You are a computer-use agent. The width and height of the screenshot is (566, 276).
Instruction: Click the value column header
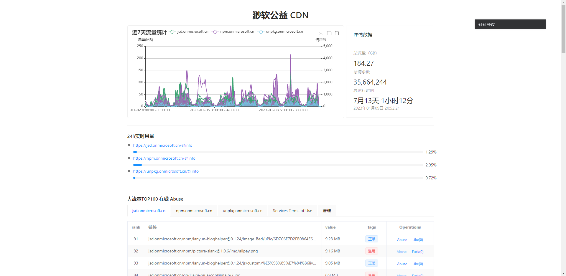(339, 227)
